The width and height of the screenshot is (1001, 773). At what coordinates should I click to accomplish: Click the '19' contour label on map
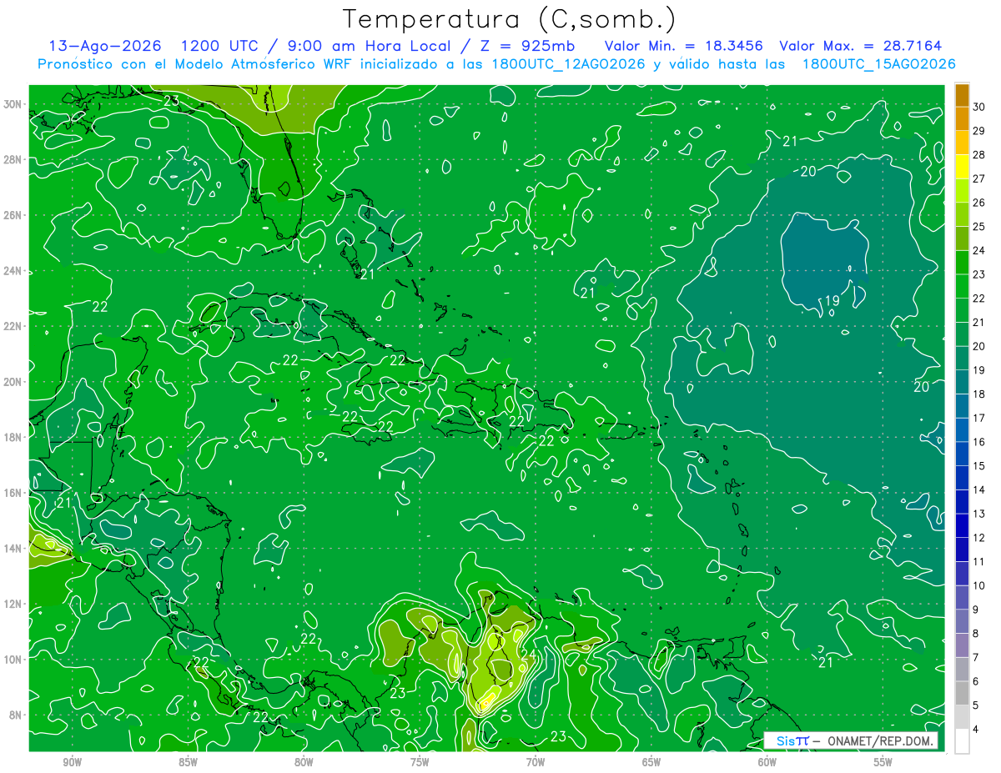click(832, 301)
